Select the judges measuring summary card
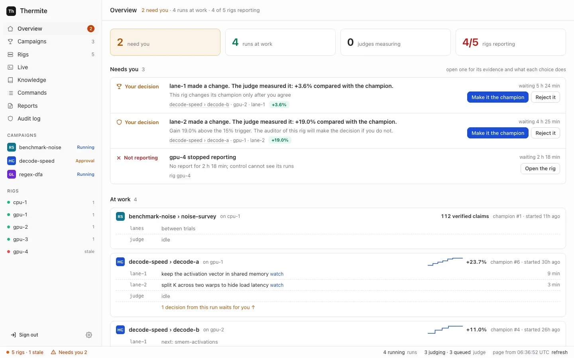 click(395, 42)
